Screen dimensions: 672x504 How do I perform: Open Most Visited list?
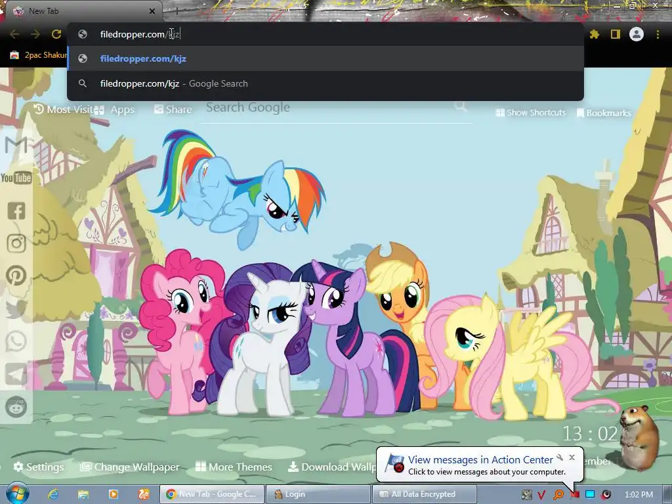tap(64, 110)
